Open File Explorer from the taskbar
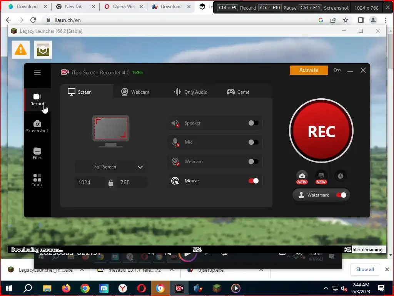Image resolution: width=394 pixels, height=296 pixels. pyautogui.click(x=47, y=288)
